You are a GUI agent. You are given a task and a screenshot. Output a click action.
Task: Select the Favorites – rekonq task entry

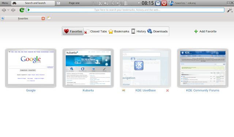coord(182,3)
